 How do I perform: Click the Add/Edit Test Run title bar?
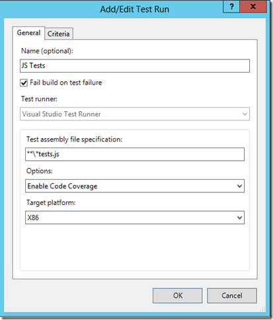click(x=134, y=9)
